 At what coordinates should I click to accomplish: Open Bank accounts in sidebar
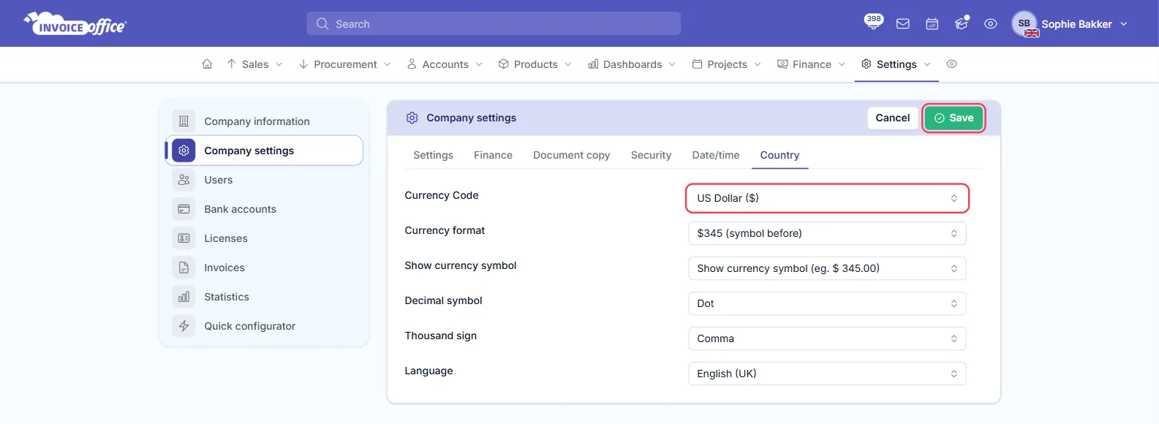point(264,209)
